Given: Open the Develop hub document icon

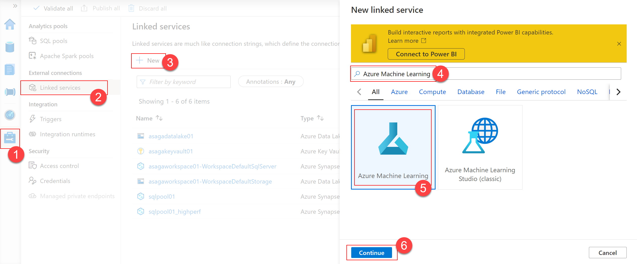Looking at the screenshot, I should [x=10, y=69].
